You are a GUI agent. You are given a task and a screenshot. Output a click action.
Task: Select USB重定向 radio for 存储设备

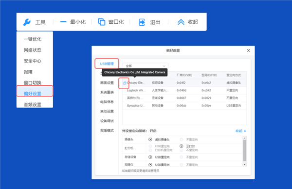click(150, 157)
